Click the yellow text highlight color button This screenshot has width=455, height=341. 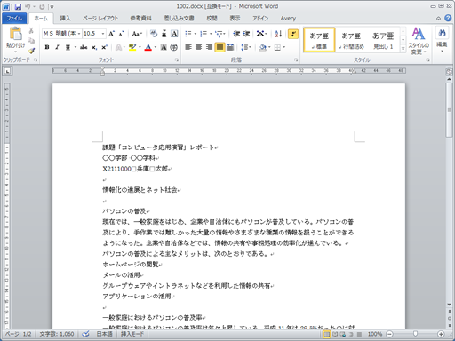(x=132, y=47)
